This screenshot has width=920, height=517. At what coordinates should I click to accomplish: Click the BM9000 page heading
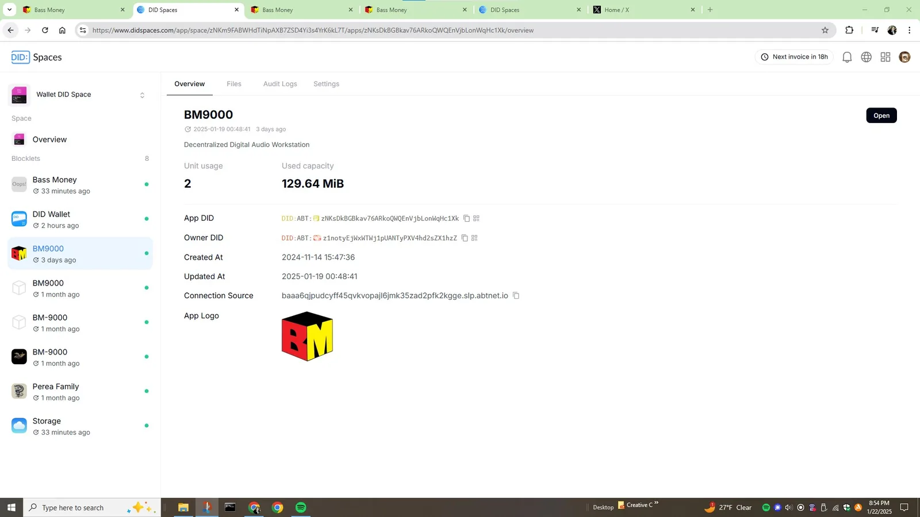pyautogui.click(x=208, y=115)
